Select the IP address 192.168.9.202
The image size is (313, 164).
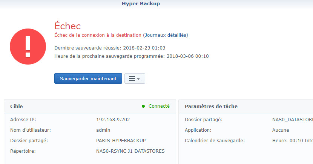113,120
